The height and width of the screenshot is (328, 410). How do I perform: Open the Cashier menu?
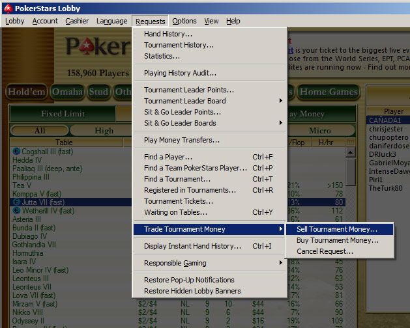click(x=77, y=21)
